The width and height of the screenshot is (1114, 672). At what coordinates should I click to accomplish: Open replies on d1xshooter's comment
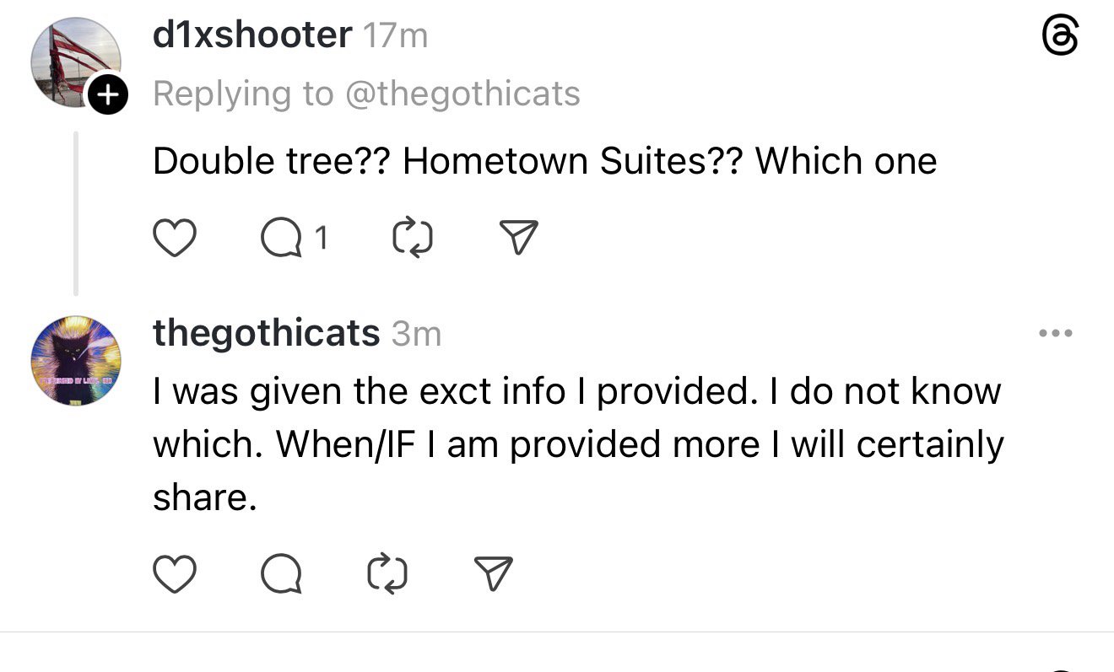point(282,239)
